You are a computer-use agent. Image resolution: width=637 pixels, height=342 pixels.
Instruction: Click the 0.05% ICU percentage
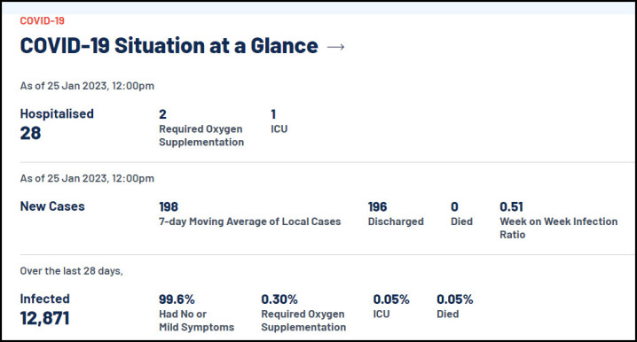391,299
